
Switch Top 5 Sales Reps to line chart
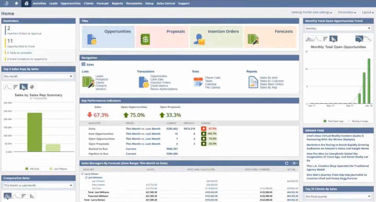[7, 87]
